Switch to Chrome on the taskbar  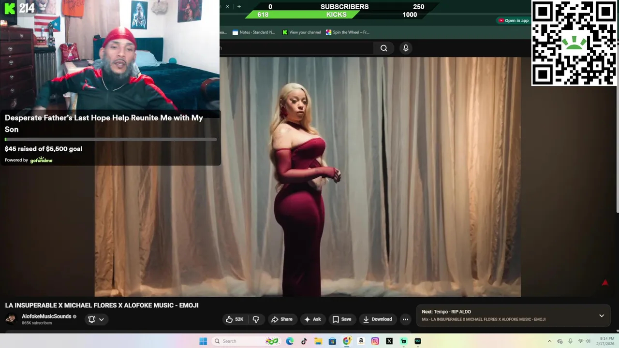point(347,341)
